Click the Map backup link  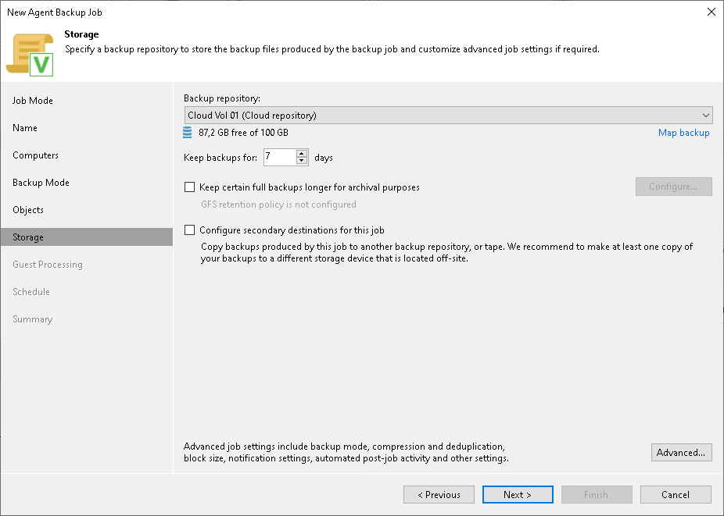(683, 133)
